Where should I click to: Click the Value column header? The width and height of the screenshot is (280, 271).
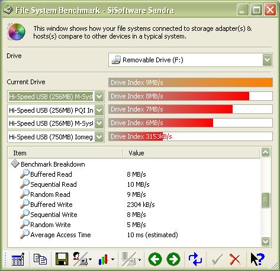191,153
